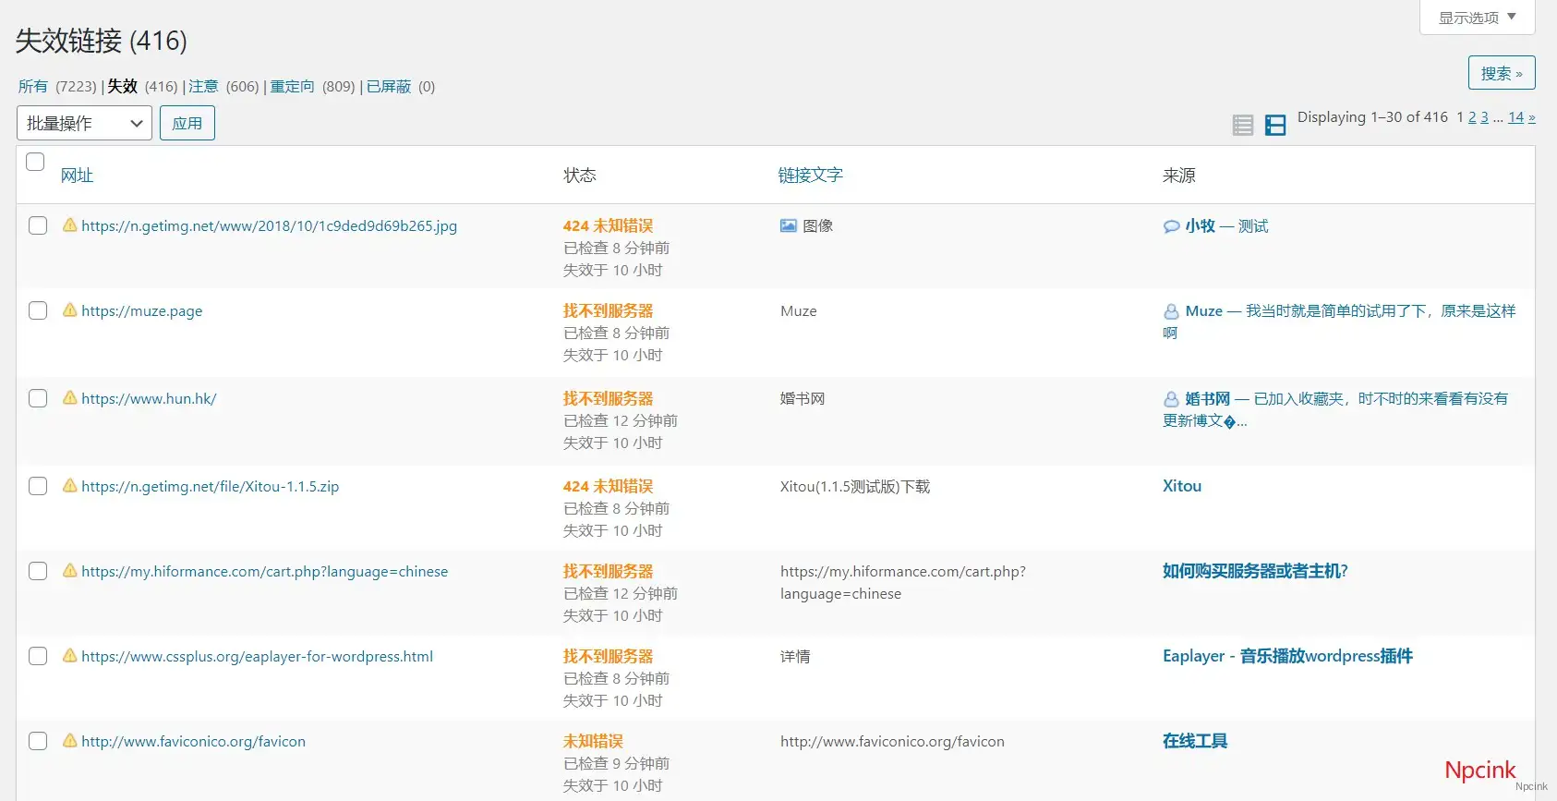Image resolution: width=1557 pixels, height=801 pixels.
Task: Click the 详情 link text cell
Action: pos(795,656)
